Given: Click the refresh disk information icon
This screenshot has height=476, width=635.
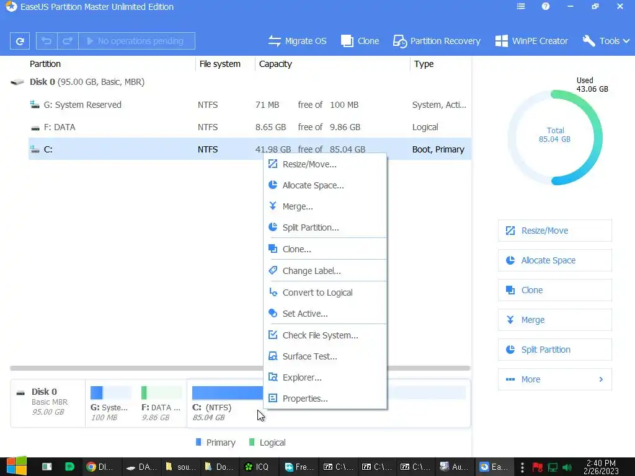Looking at the screenshot, I should [x=19, y=41].
